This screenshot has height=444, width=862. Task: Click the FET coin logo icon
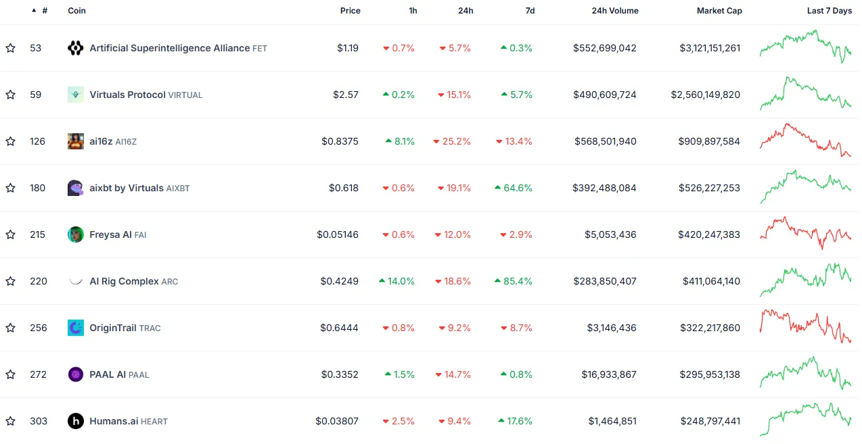click(x=76, y=48)
